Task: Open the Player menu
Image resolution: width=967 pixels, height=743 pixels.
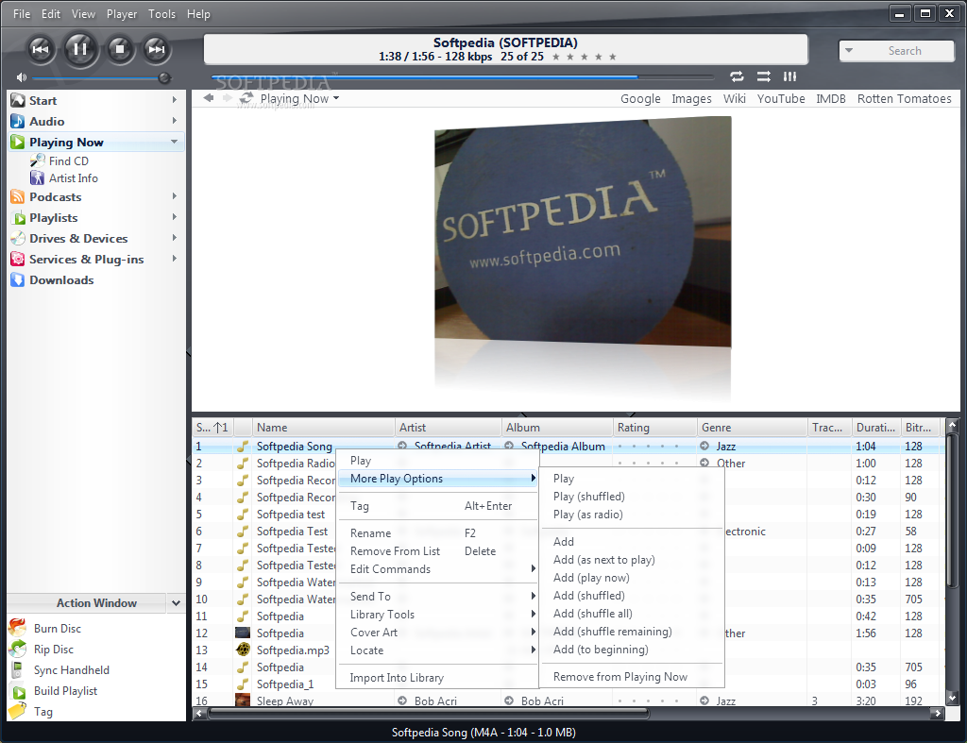Action: click(x=122, y=13)
